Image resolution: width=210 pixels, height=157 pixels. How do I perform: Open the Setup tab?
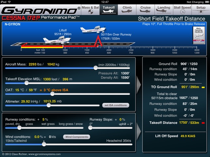pyautogui.click(x=201, y=10)
